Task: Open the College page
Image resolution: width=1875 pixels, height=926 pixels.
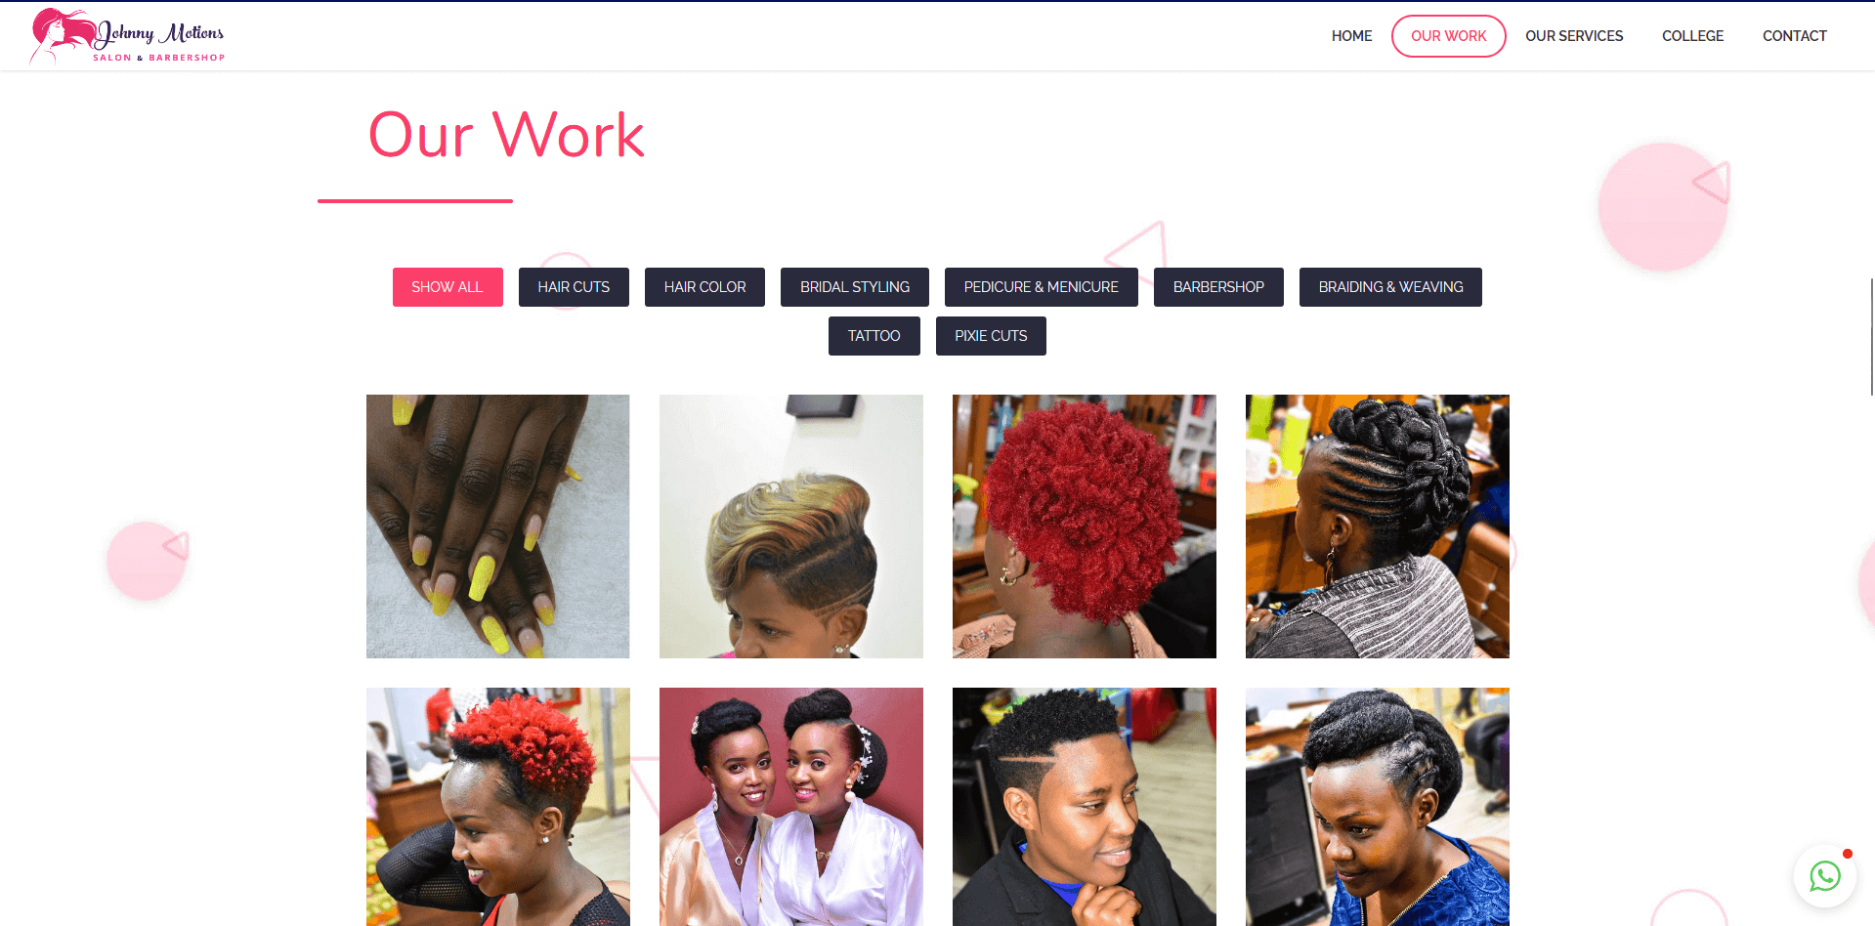Action: 1692,36
